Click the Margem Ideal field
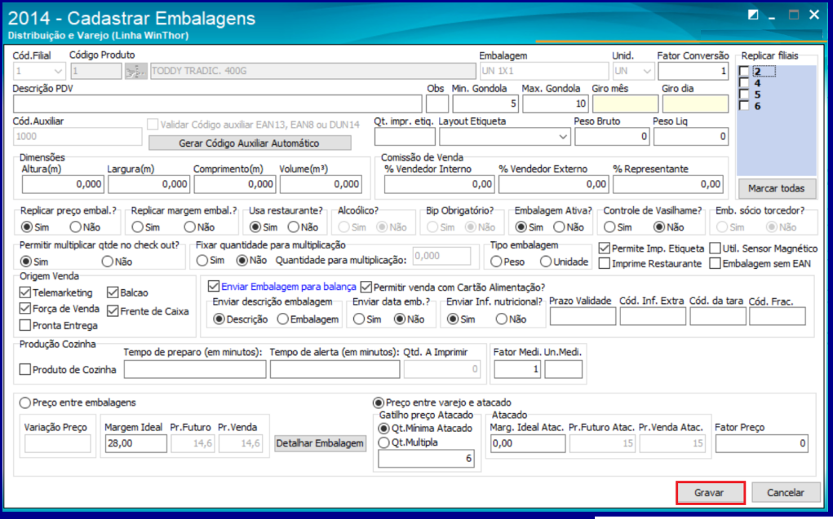Viewport: 833px width, 519px height. click(x=135, y=444)
